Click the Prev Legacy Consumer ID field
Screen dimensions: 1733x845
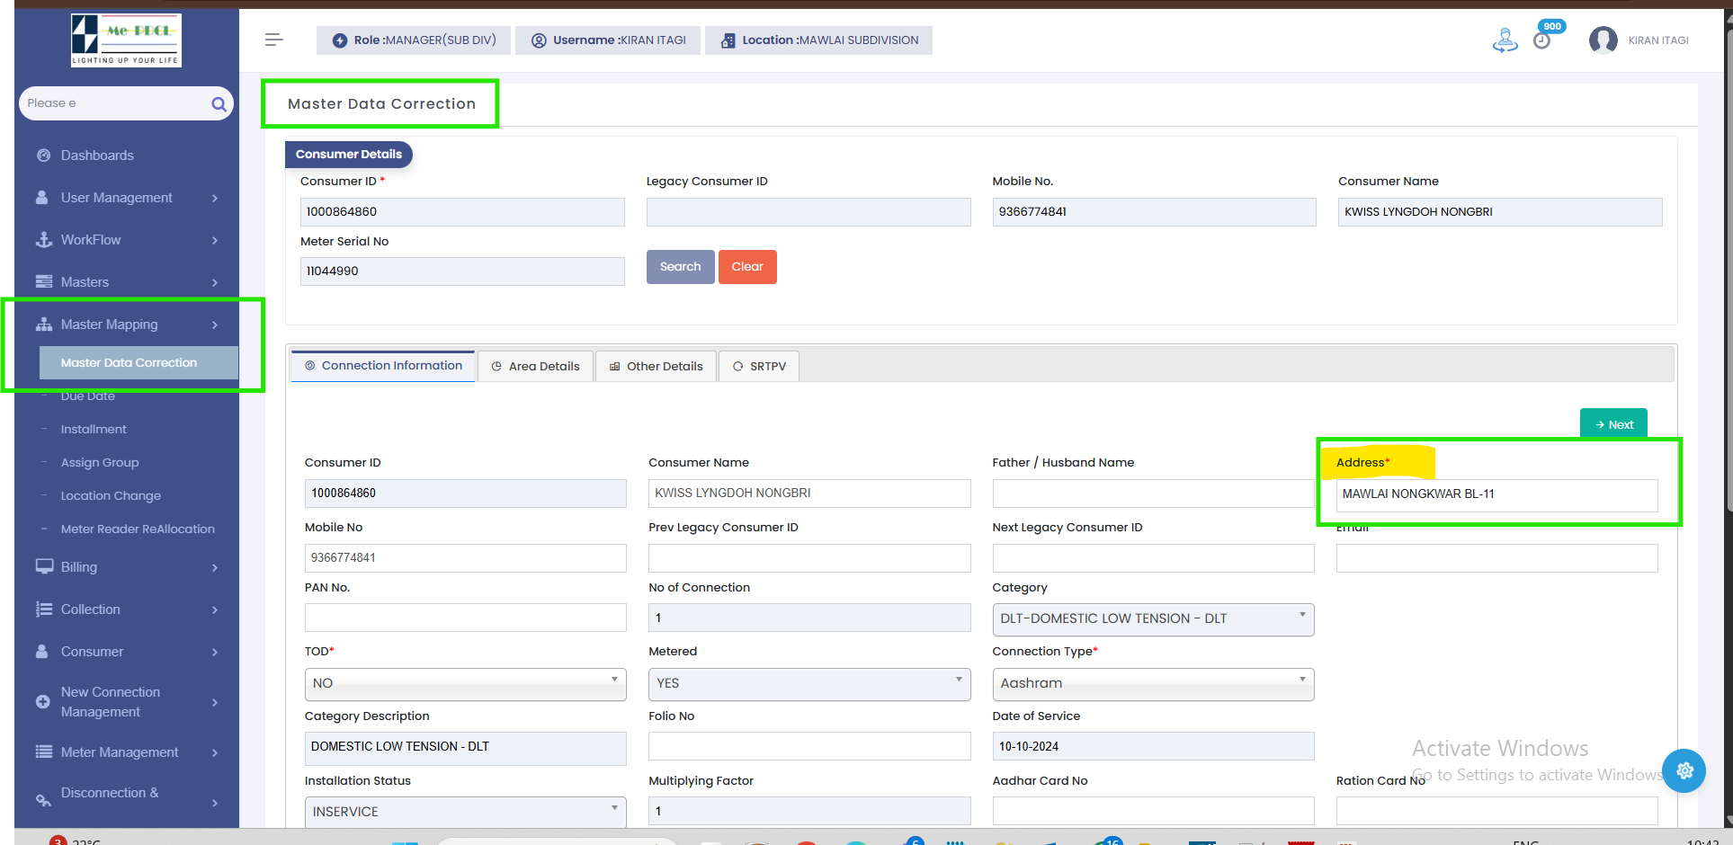(809, 558)
